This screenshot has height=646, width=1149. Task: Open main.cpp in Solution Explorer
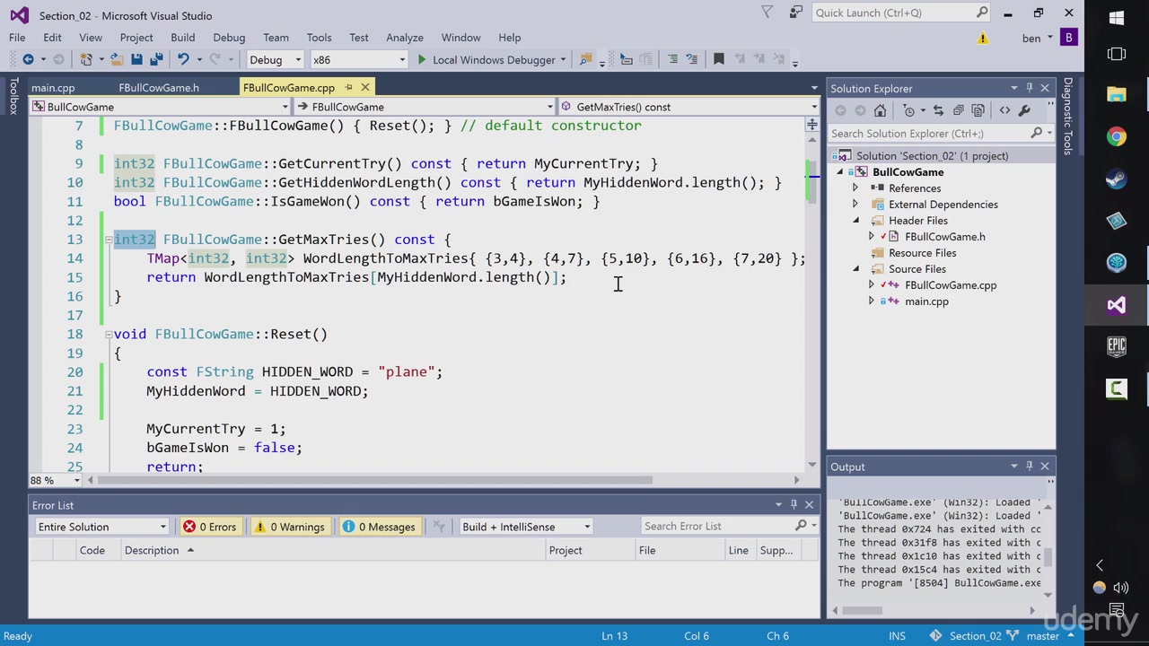[x=926, y=301]
